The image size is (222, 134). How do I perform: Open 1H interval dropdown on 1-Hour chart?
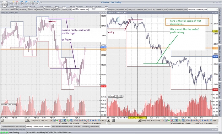click(x=42, y=121)
